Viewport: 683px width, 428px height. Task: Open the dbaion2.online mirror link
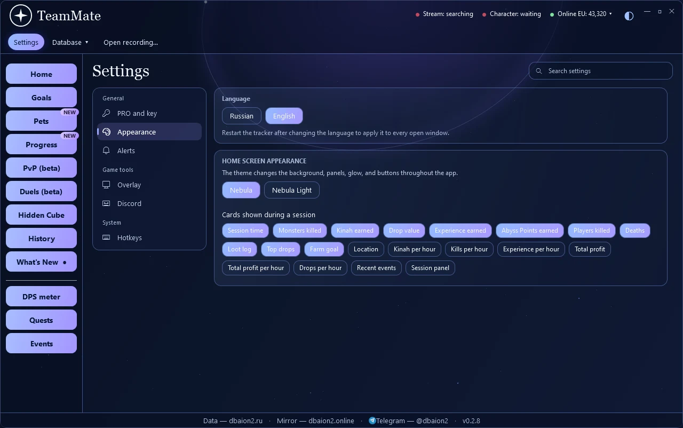coord(315,421)
